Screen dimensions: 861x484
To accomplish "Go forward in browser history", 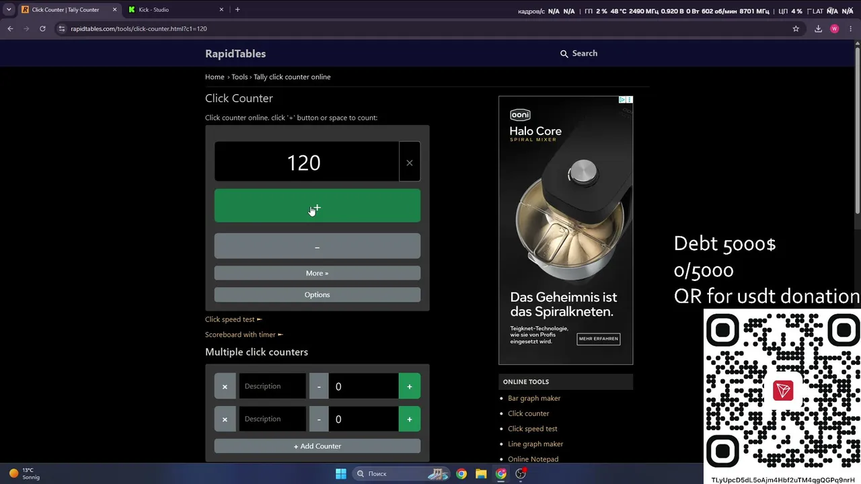I will pos(26,29).
